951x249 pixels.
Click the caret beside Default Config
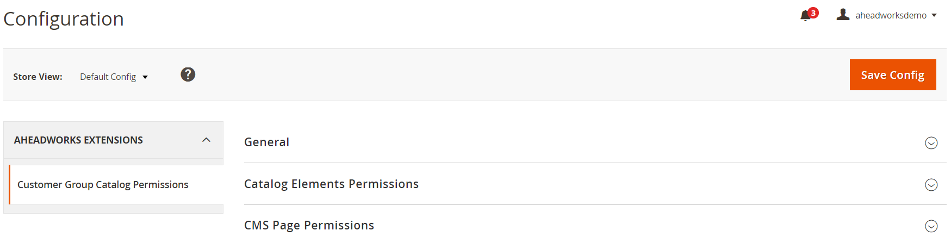click(145, 77)
